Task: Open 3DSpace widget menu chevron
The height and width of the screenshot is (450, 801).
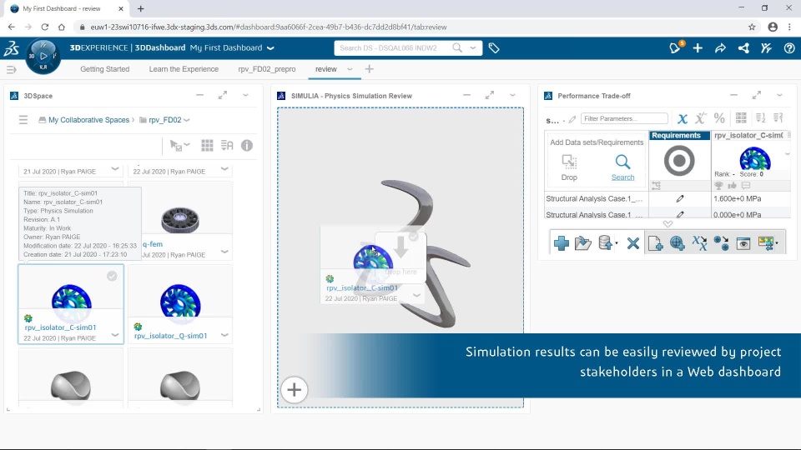Action: [245, 95]
